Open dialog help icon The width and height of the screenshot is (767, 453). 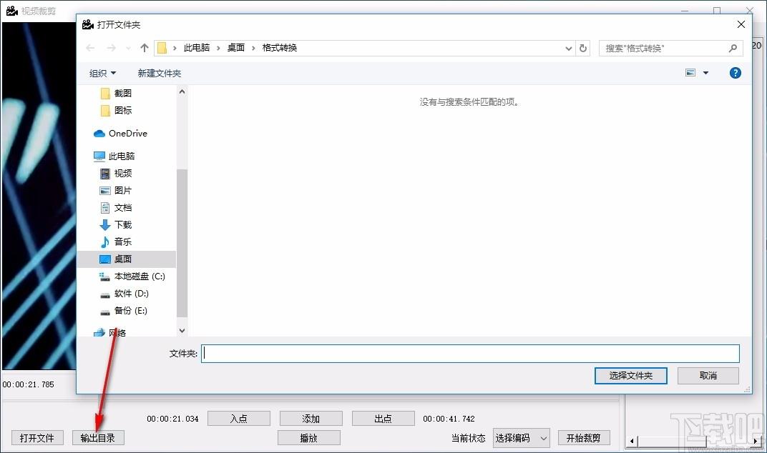point(736,73)
